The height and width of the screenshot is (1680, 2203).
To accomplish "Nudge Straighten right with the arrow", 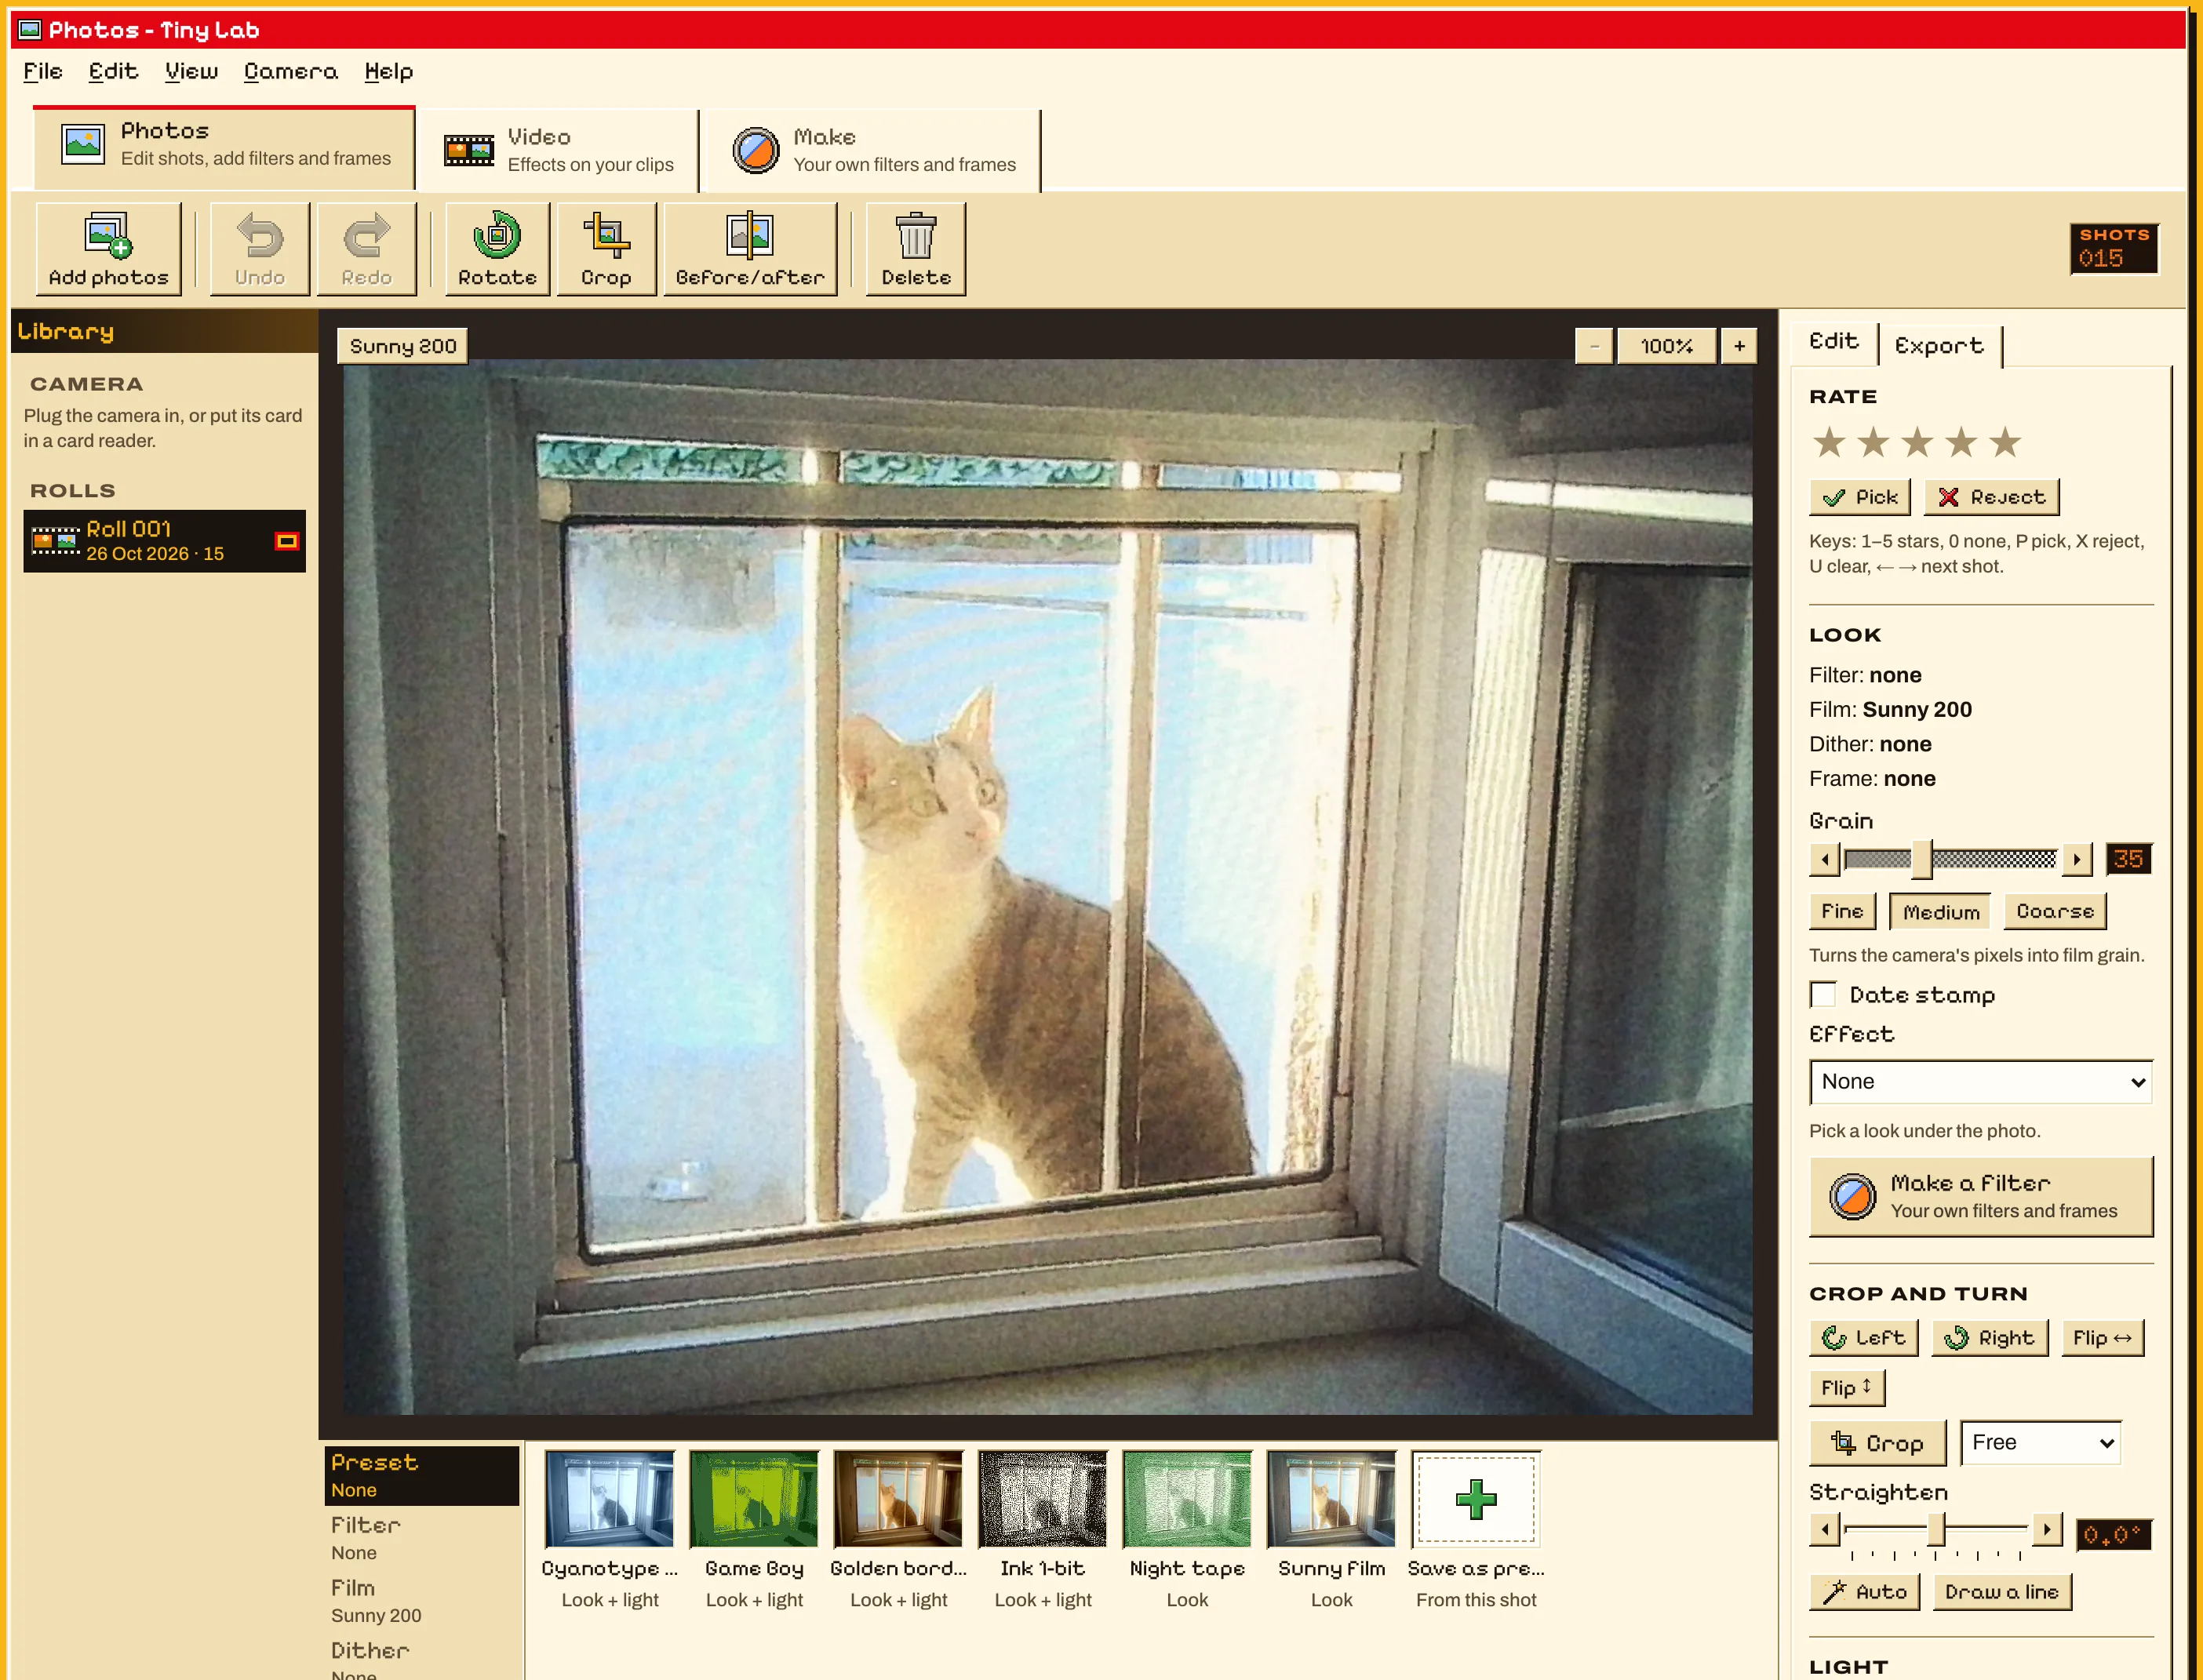I will click(x=2047, y=1529).
